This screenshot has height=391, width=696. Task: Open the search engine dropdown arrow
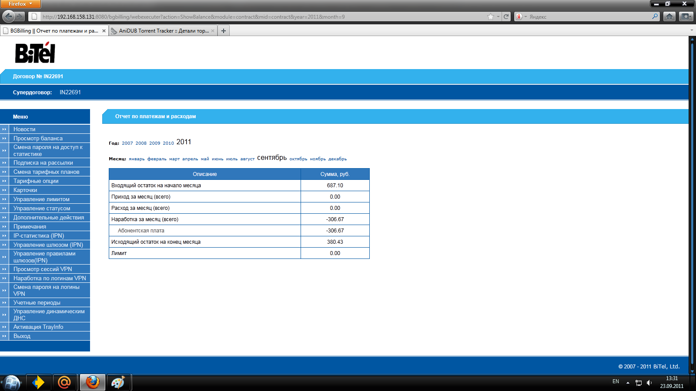tap(525, 17)
